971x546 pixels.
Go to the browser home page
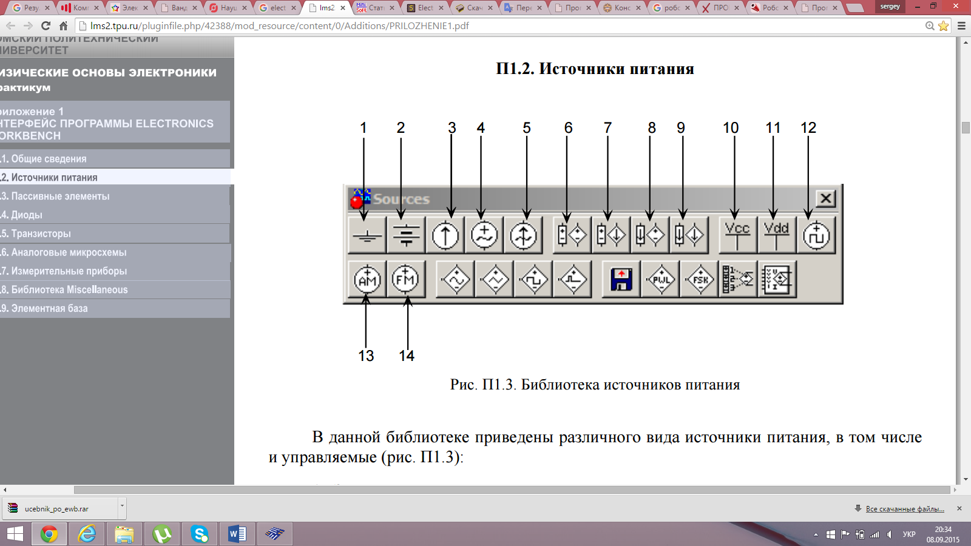(x=63, y=26)
